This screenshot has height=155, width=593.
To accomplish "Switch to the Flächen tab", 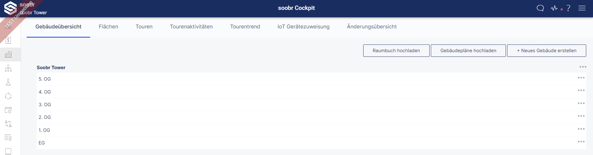I will click(108, 27).
